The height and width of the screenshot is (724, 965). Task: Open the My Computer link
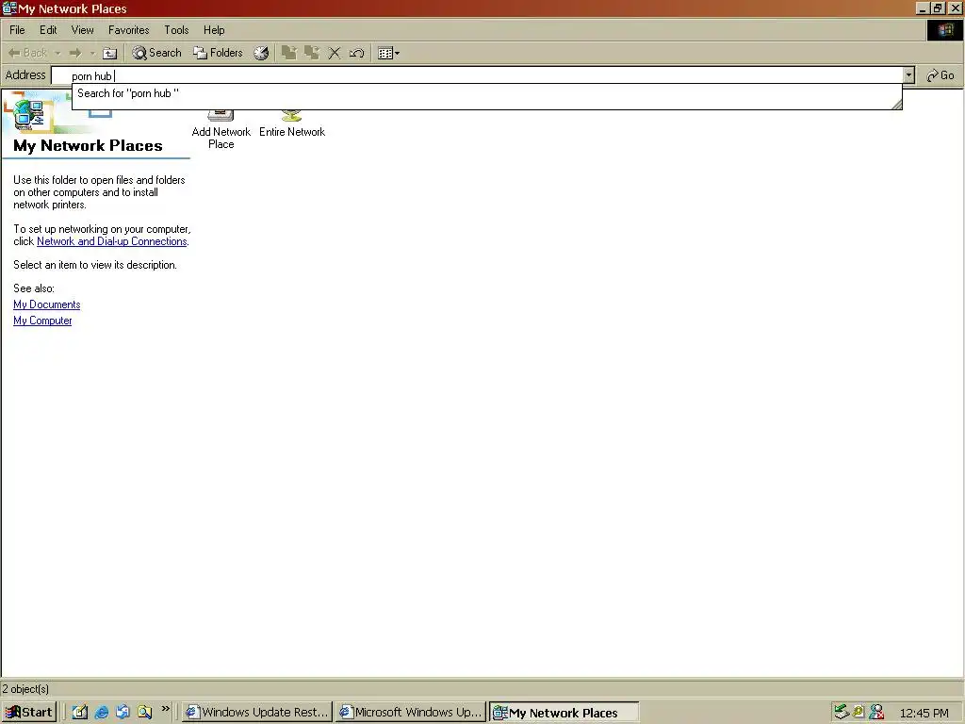(42, 321)
